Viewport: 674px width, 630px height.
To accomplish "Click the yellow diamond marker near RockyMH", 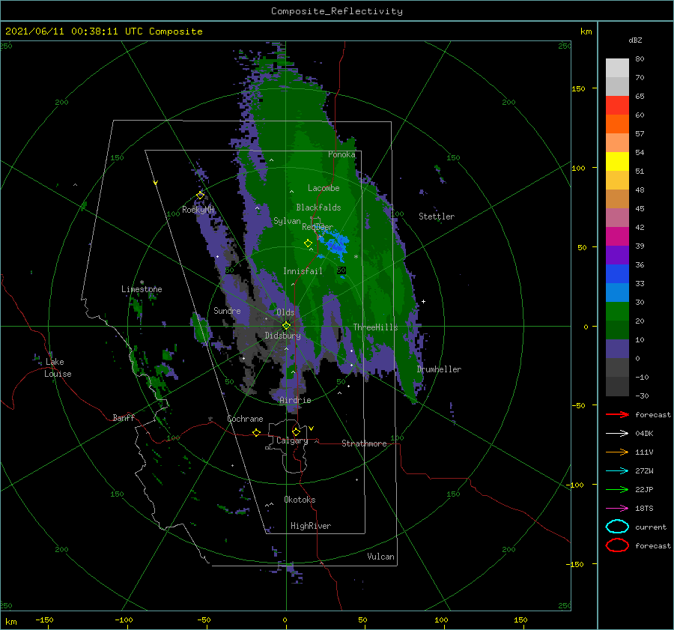I will coord(200,196).
